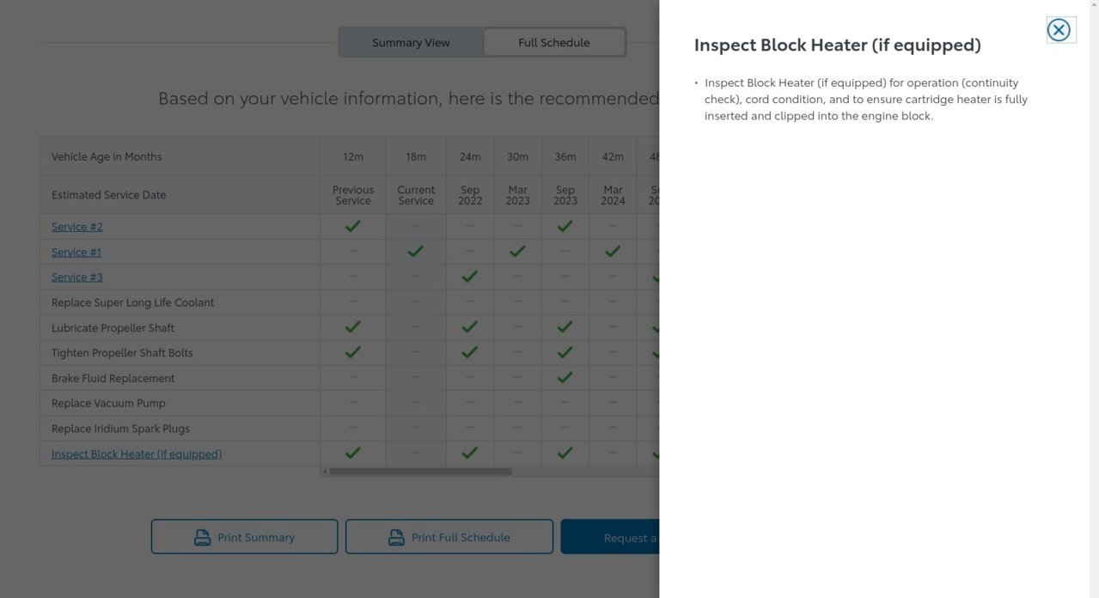Click Inspect Block Heater checkmark under 36m
The height and width of the screenshot is (598, 1099).
[x=565, y=453]
